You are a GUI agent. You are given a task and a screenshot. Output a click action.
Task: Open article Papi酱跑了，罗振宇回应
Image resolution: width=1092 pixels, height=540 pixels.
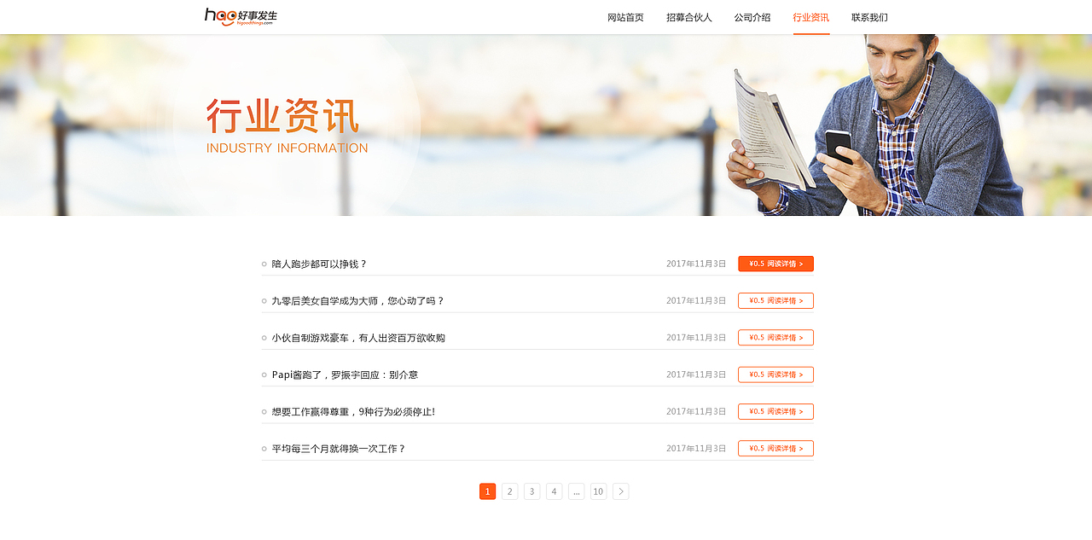(345, 375)
